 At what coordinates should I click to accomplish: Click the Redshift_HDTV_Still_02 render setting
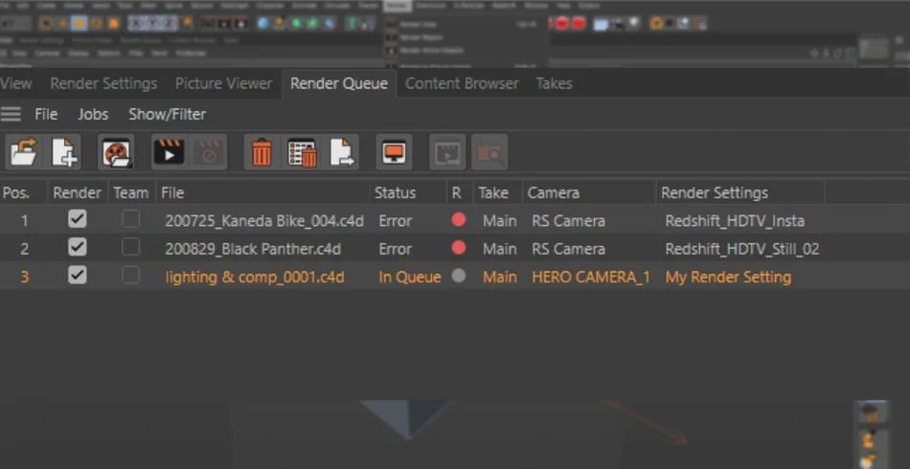coord(742,249)
